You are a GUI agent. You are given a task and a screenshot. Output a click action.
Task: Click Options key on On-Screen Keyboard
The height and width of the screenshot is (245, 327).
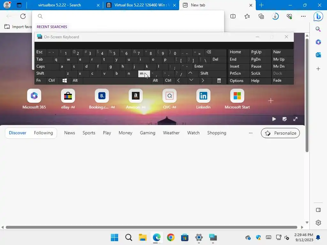tap(239, 81)
